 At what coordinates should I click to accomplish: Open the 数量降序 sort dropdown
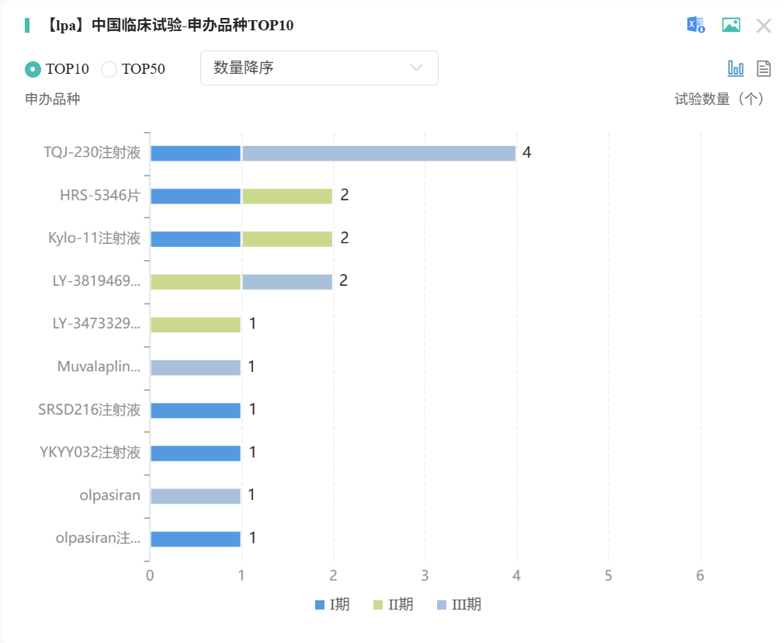tap(318, 68)
